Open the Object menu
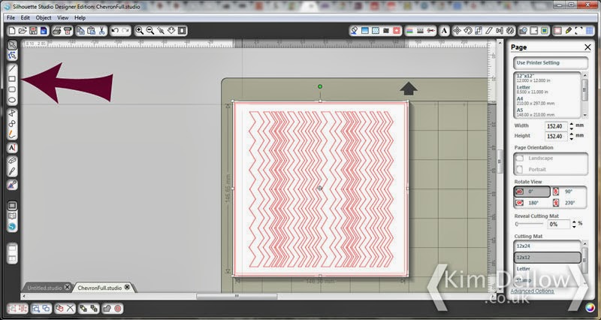The width and height of the screenshot is (601, 320). tap(44, 17)
